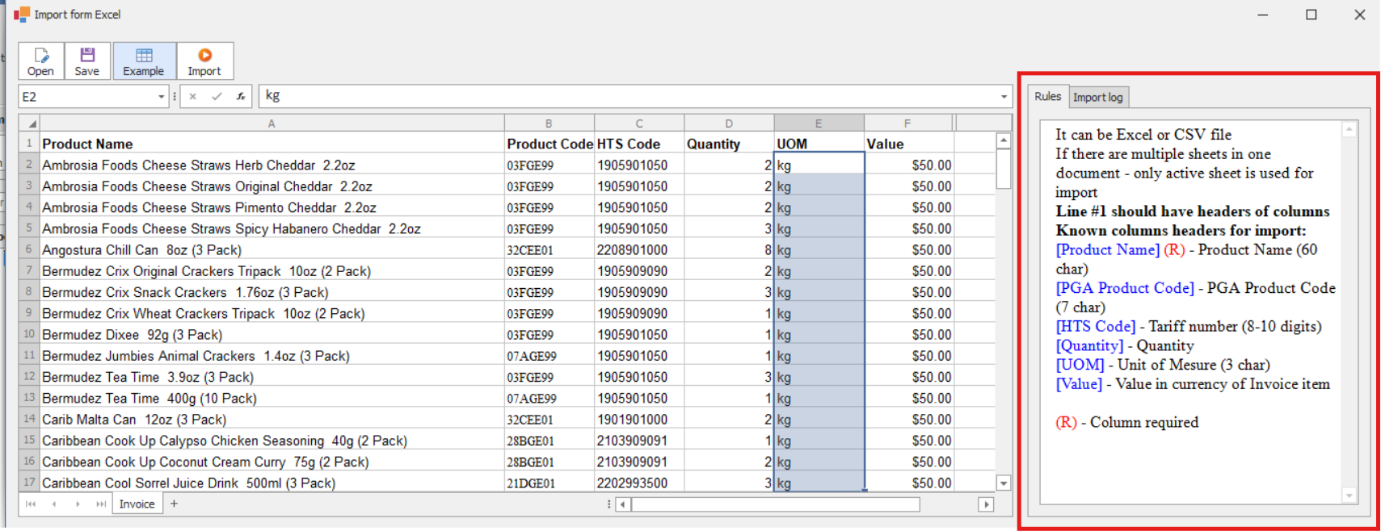Image resolution: width=1381 pixels, height=531 pixels.
Task: Click the spreadsheet vertical scrollbar thumb
Action: tap(1004, 169)
